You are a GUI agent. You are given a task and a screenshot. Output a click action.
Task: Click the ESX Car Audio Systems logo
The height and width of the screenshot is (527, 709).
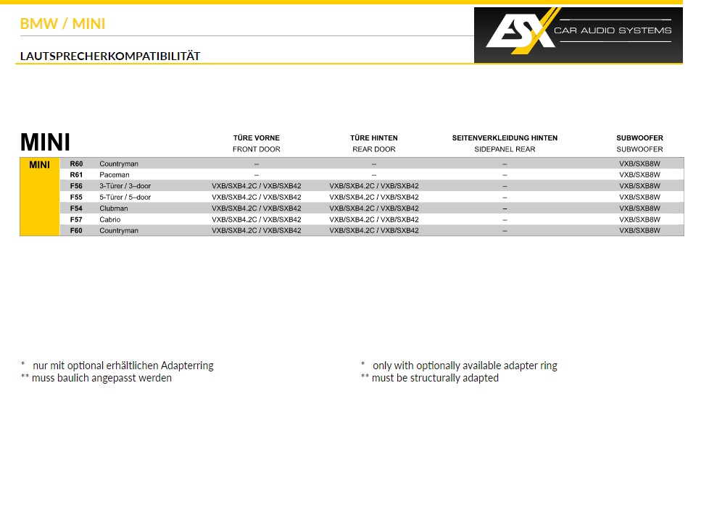578,34
